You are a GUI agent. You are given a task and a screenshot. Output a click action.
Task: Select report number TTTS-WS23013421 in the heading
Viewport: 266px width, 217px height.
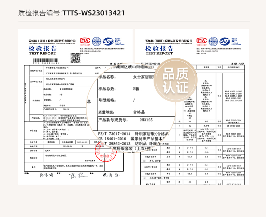coord(94,13)
